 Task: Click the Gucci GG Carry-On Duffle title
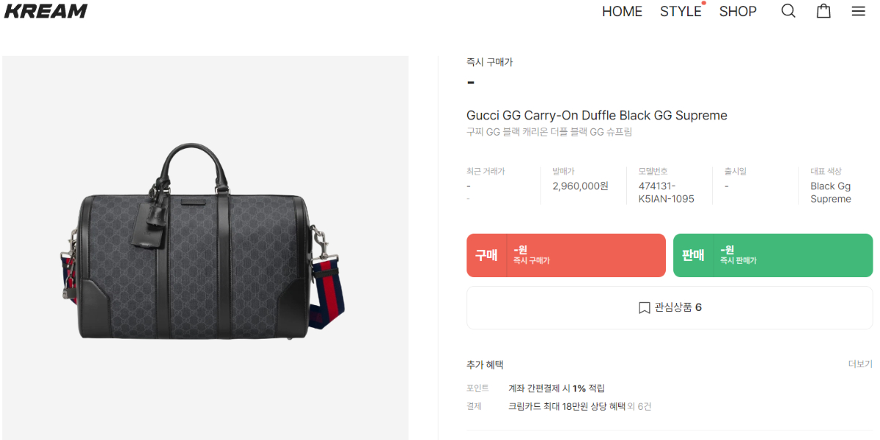597,115
